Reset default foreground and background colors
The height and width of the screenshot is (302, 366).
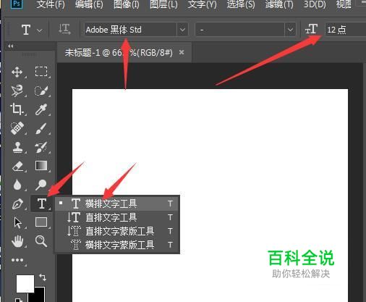pyautogui.click(x=18, y=300)
